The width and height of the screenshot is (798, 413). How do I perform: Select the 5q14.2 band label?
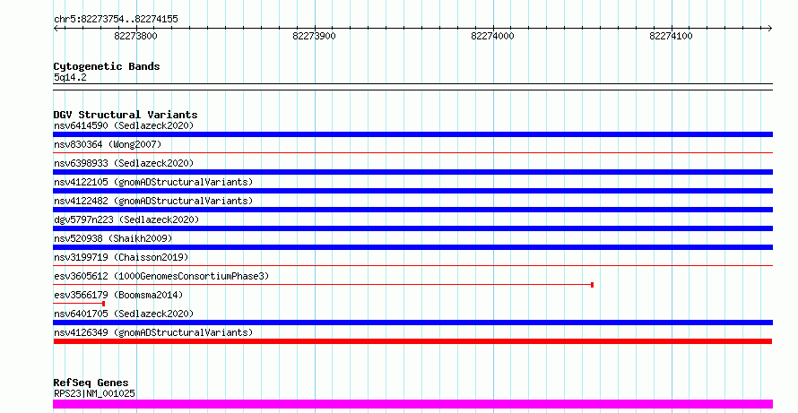pyautogui.click(x=70, y=77)
